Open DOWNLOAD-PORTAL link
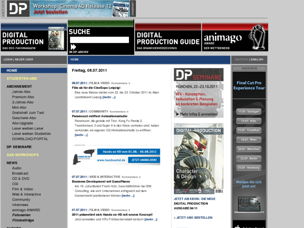Viewport: 304px width, 228px height. (x=30, y=139)
